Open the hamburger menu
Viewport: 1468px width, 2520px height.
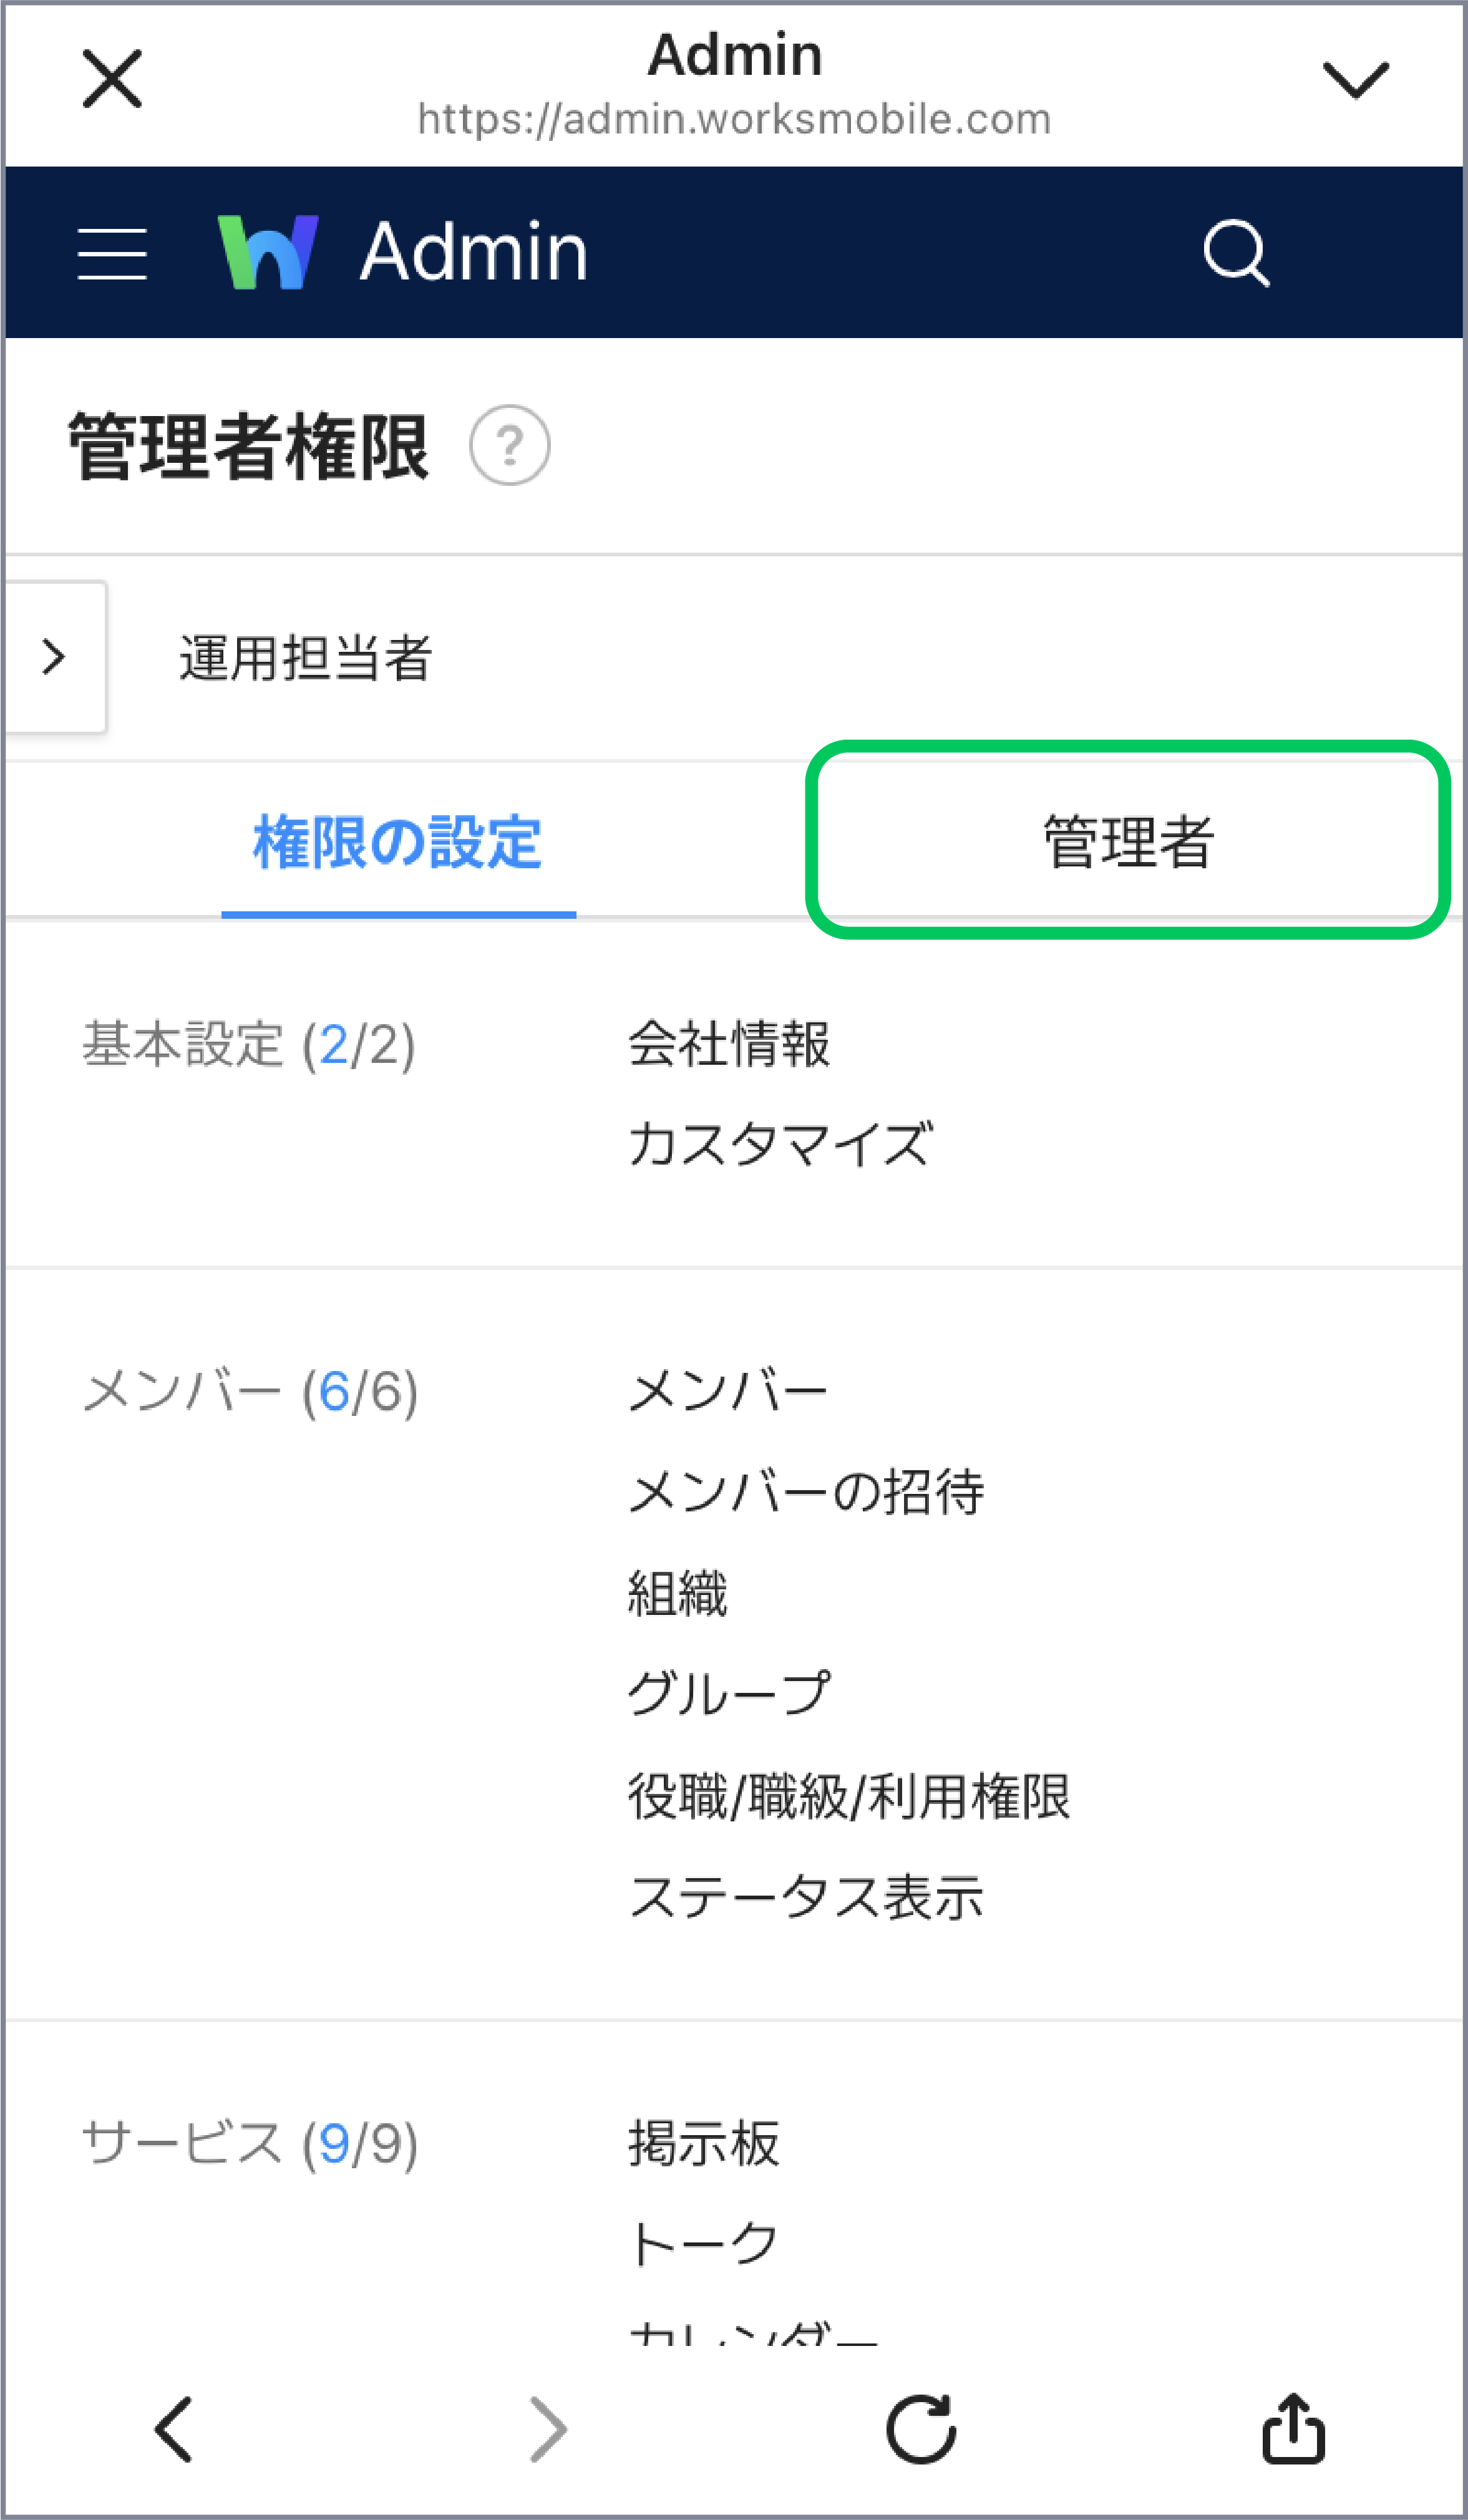tap(112, 253)
